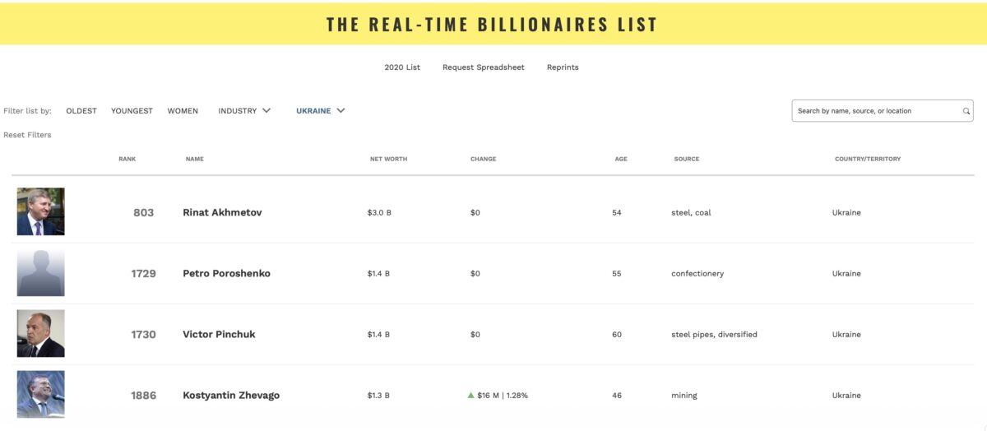Sort by the Net Worth column header

click(388, 159)
